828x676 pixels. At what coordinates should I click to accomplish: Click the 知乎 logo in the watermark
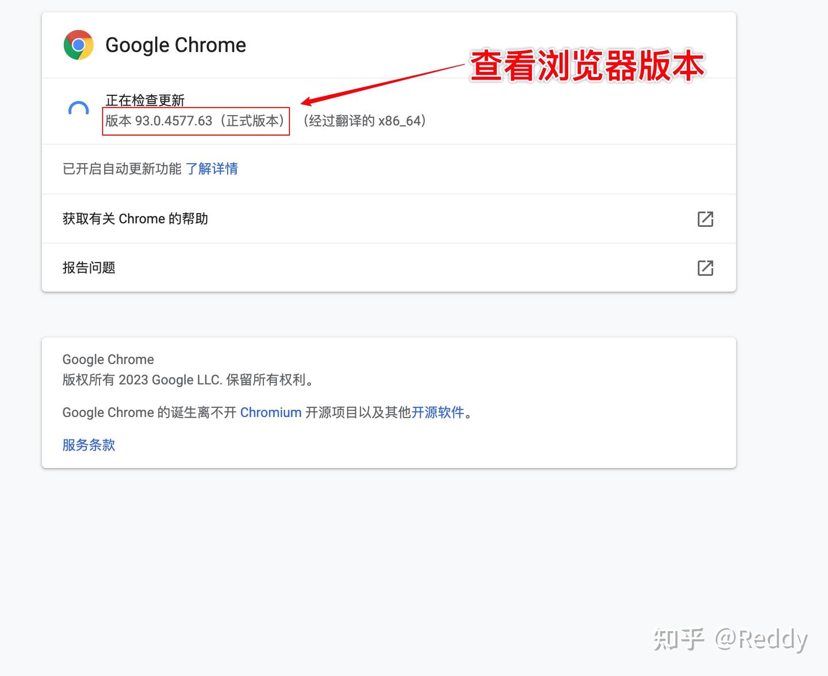[x=681, y=638]
